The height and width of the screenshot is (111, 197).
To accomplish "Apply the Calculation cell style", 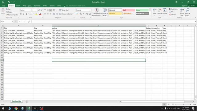I will pos(129,14).
